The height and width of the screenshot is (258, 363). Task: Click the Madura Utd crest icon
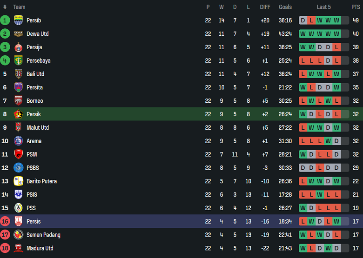[19, 248]
